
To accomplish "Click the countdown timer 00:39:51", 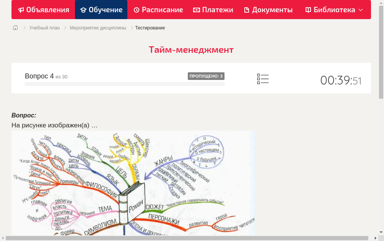I will [341, 80].
